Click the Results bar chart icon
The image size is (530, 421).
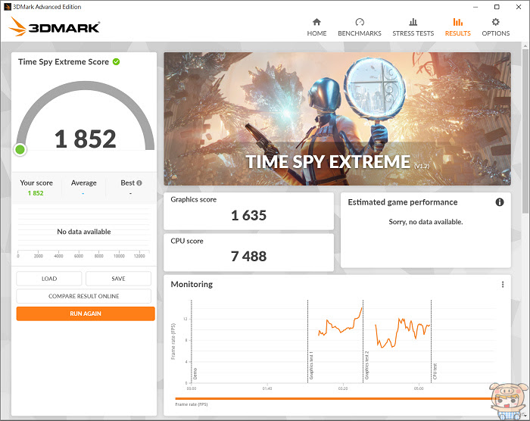coord(457,22)
